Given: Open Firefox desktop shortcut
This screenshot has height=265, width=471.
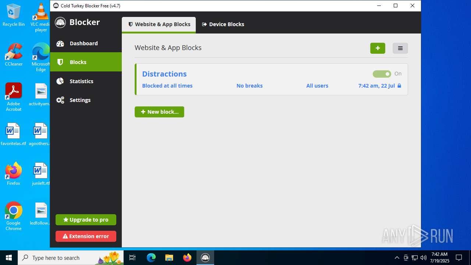Looking at the screenshot, I should [x=14, y=174].
